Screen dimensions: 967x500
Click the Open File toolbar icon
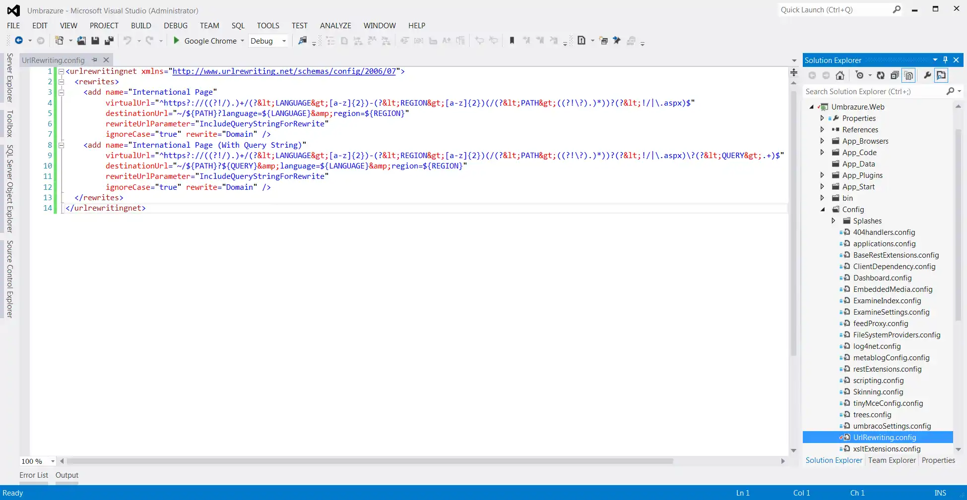click(81, 41)
